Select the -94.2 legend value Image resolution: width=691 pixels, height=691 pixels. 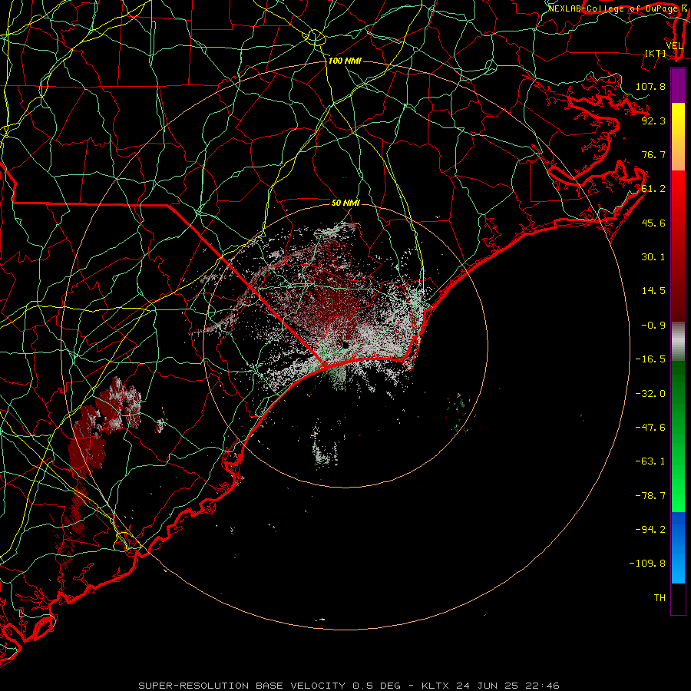click(x=650, y=530)
